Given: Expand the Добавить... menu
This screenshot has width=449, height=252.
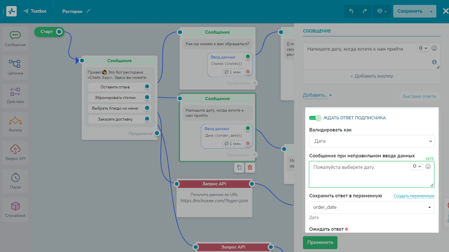Looking at the screenshot, I should [x=317, y=95].
